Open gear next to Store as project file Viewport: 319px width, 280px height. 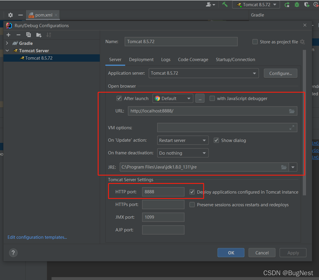coord(302,42)
